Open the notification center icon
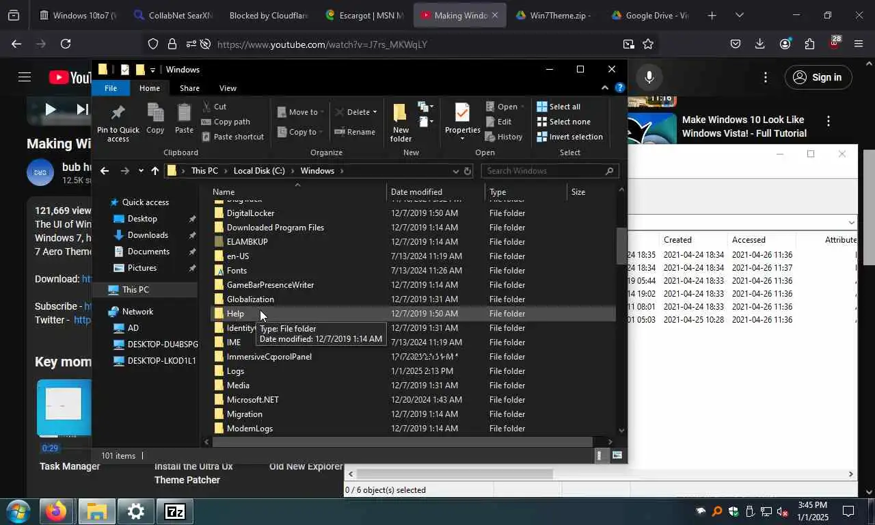 click(x=848, y=511)
